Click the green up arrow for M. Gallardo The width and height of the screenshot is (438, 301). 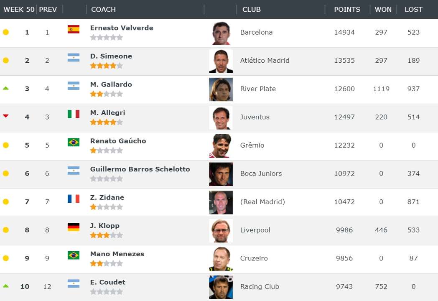5,88
